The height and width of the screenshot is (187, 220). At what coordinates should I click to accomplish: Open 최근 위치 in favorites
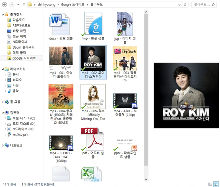click(x=19, y=36)
